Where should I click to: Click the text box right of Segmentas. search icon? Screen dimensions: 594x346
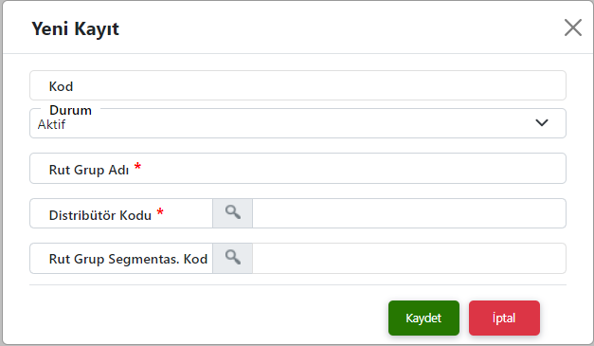point(409,258)
